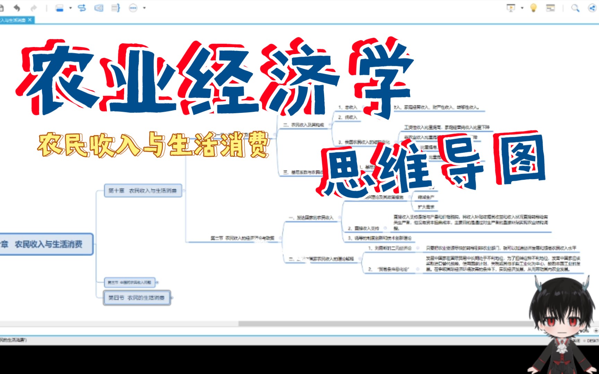
Task: Expand the 第四节 农民的生活消费 topic marker
Action: (172, 298)
